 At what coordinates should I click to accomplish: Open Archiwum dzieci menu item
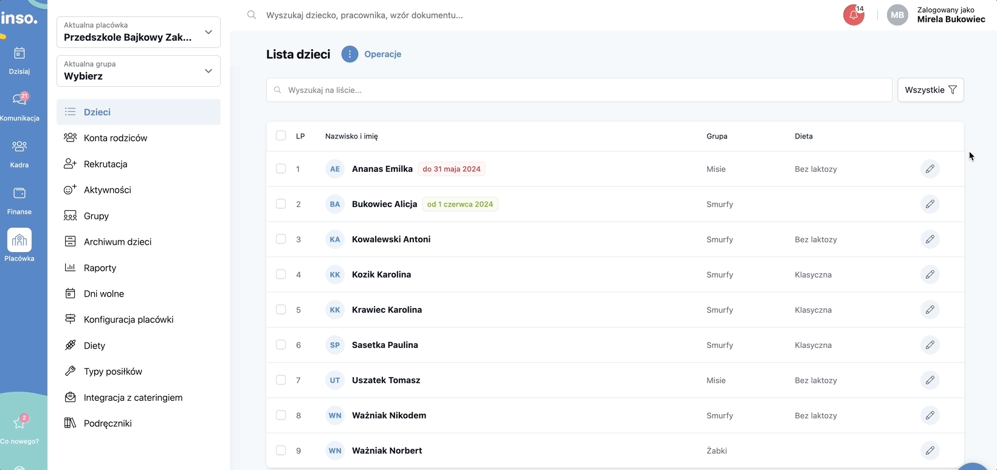click(x=139, y=242)
